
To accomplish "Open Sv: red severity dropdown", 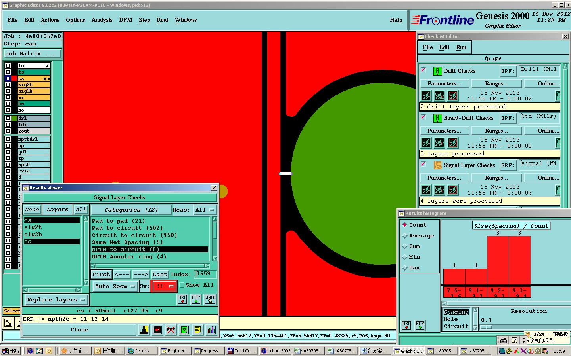I will pyautogui.click(x=165, y=286).
